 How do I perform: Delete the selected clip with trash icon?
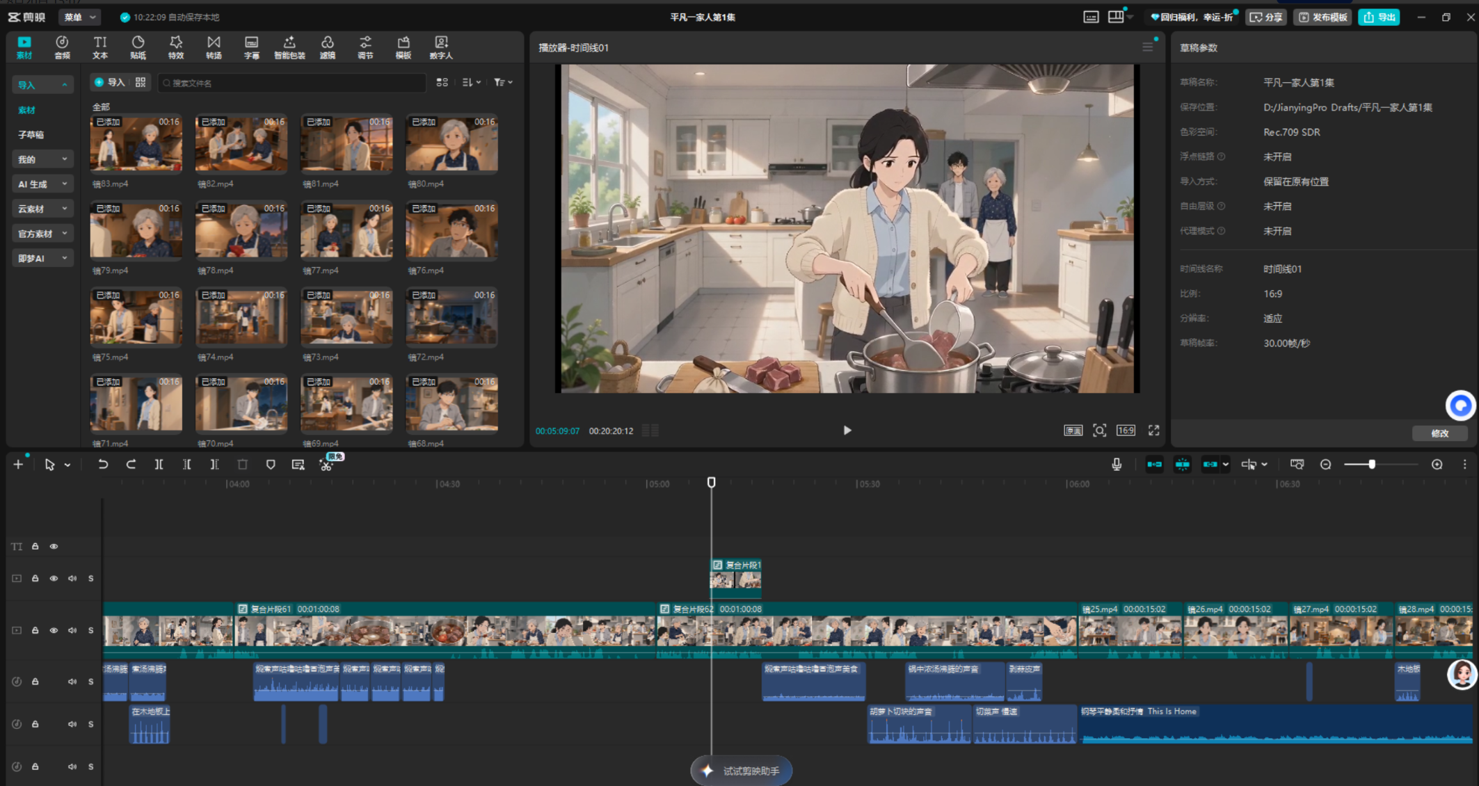[242, 465]
